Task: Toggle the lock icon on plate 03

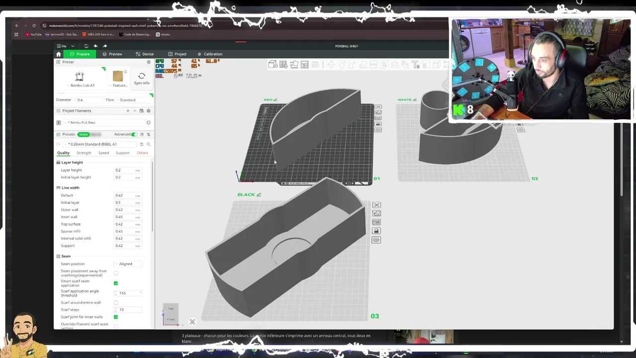Action: coord(377,231)
